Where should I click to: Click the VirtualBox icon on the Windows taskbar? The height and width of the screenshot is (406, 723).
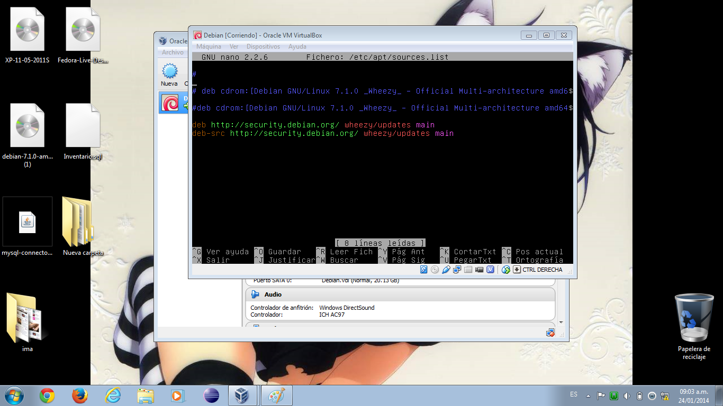pyautogui.click(x=242, y=395)
